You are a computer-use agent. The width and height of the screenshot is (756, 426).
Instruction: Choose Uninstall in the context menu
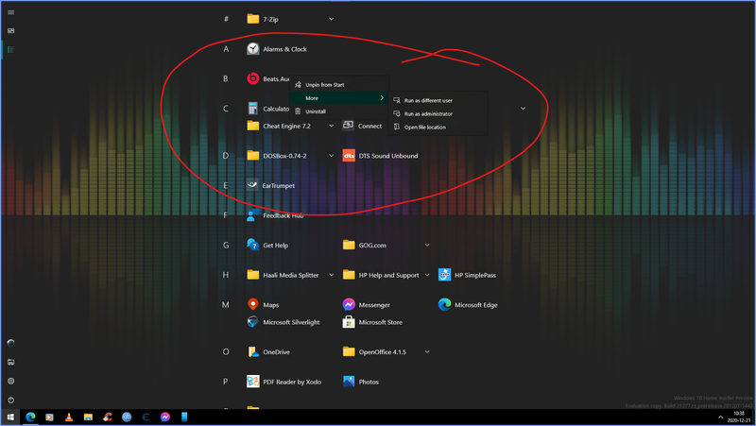(x=339, y=111)
